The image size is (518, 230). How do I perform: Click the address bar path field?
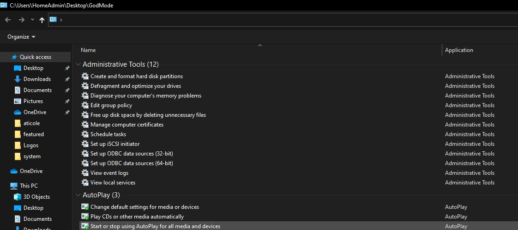coord(277,20)
